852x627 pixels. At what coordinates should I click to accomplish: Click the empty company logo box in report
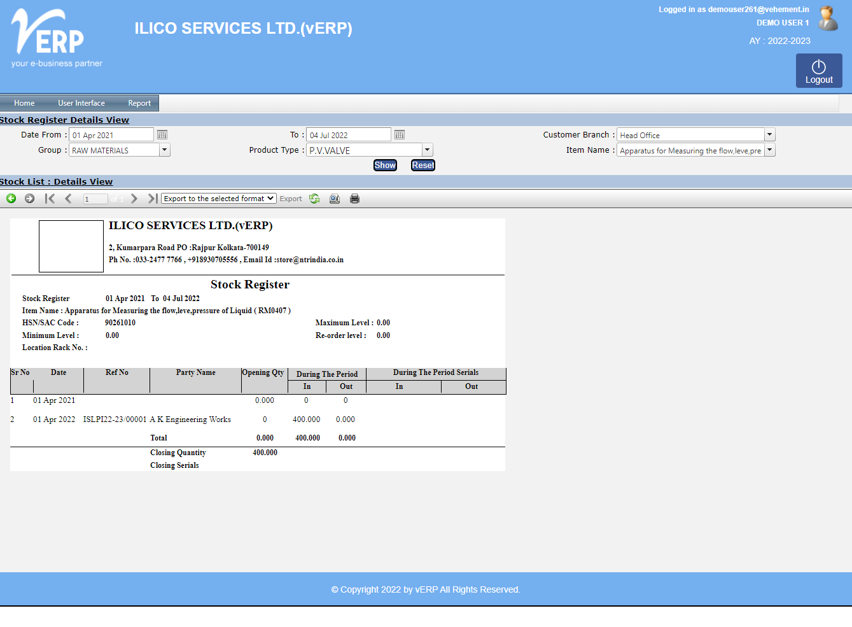(71, 246)
